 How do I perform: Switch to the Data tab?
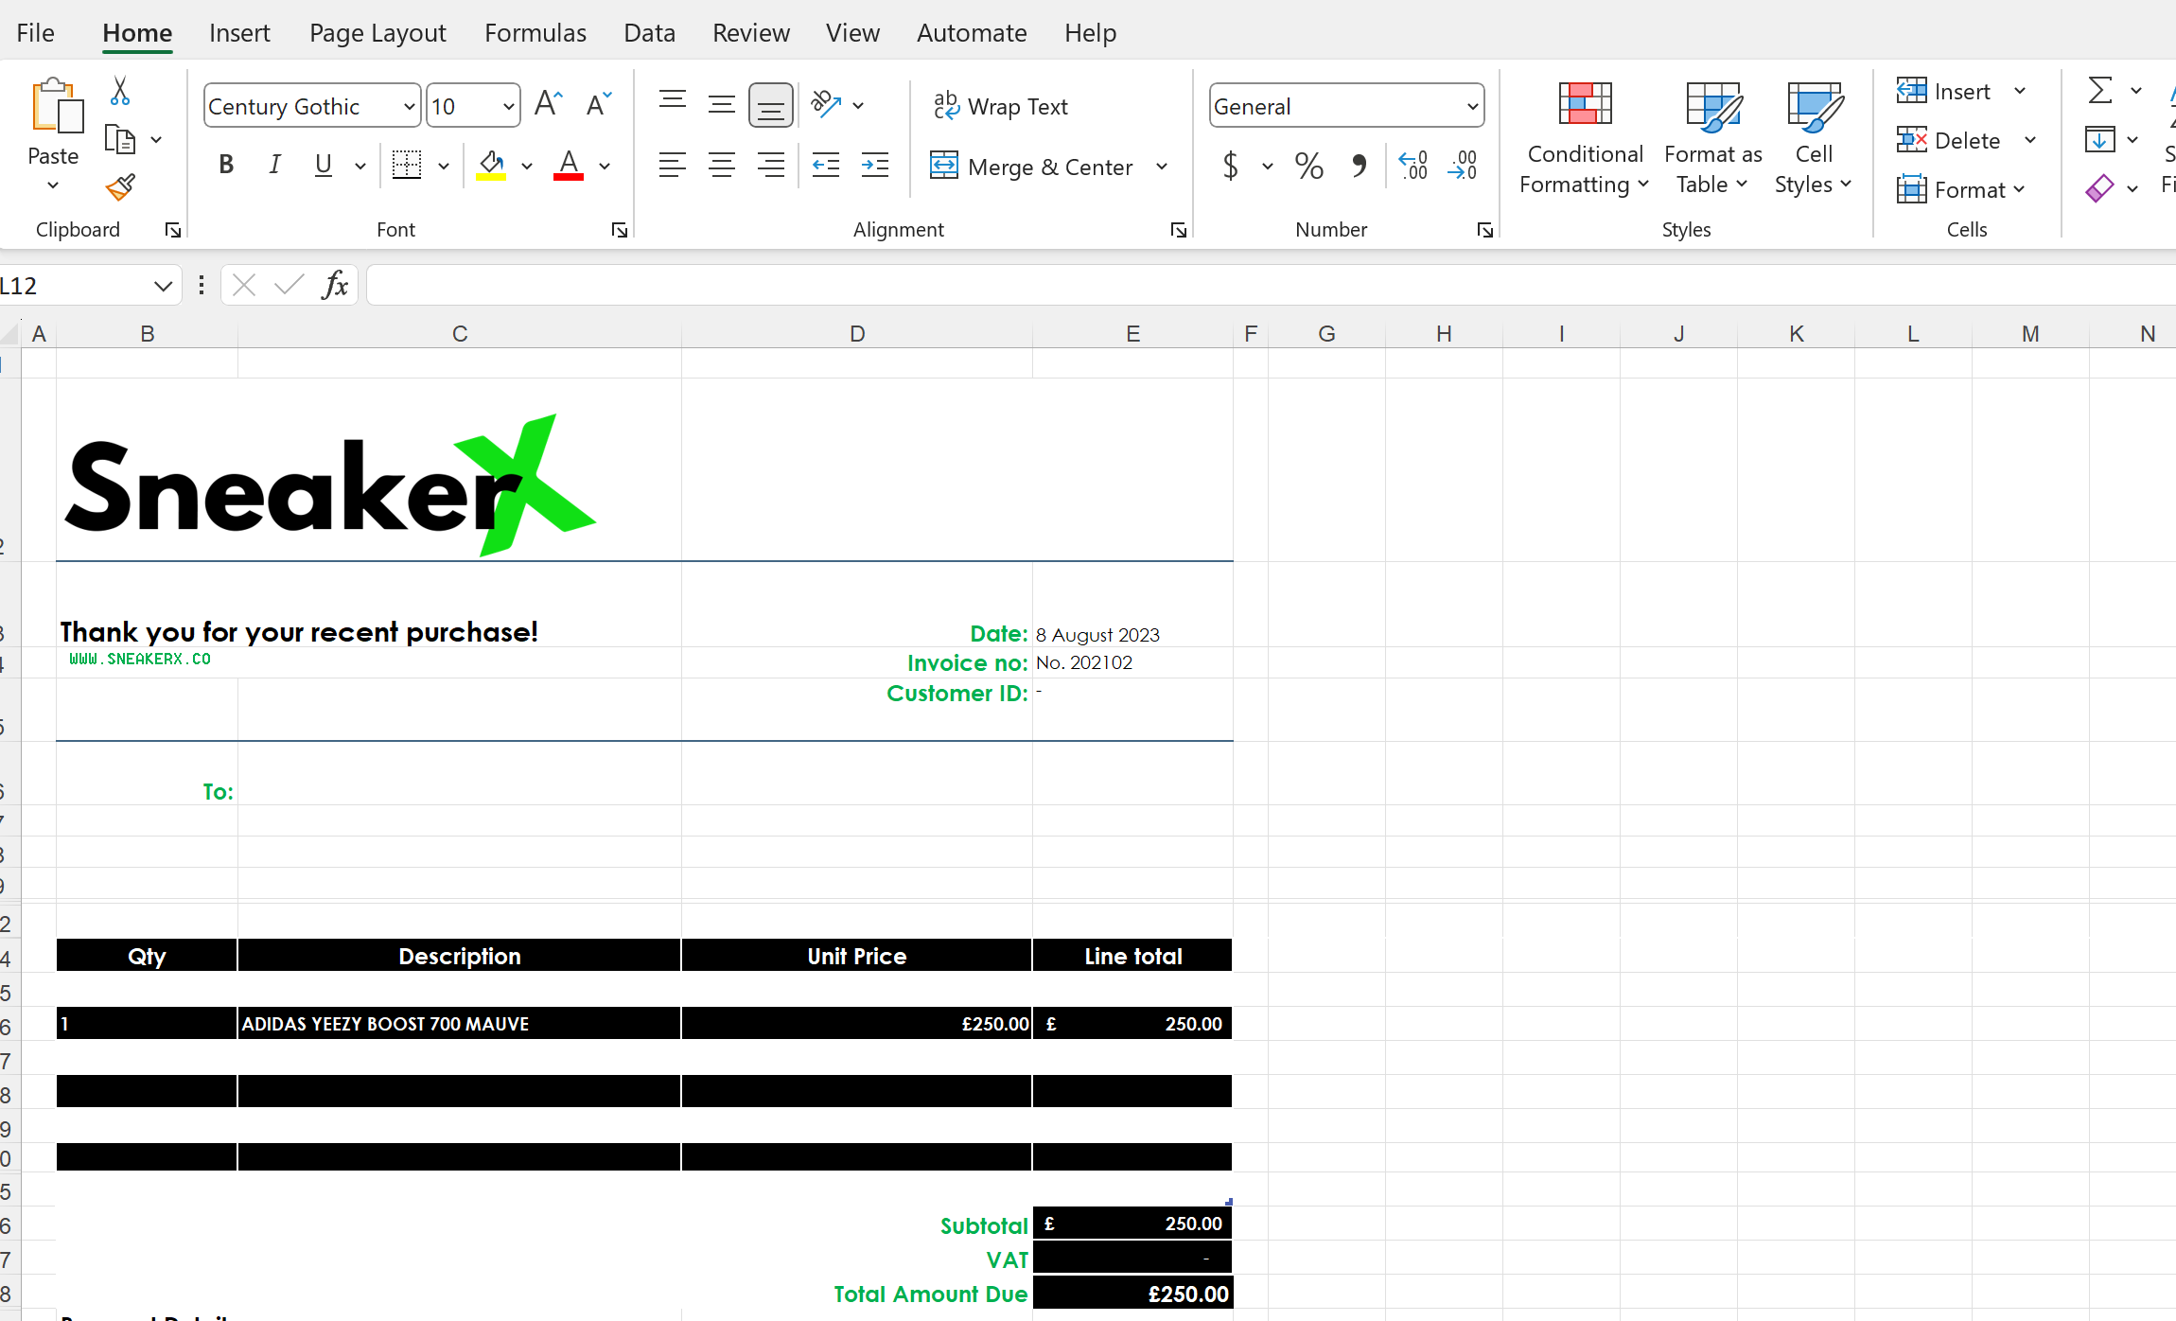(650, 33)
